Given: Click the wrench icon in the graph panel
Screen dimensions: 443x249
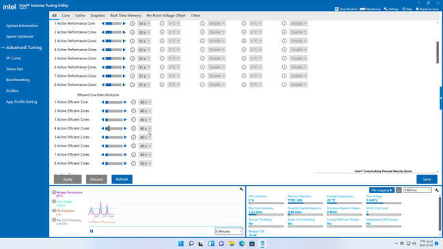Looking at the screenshot, I should (241, 189).
